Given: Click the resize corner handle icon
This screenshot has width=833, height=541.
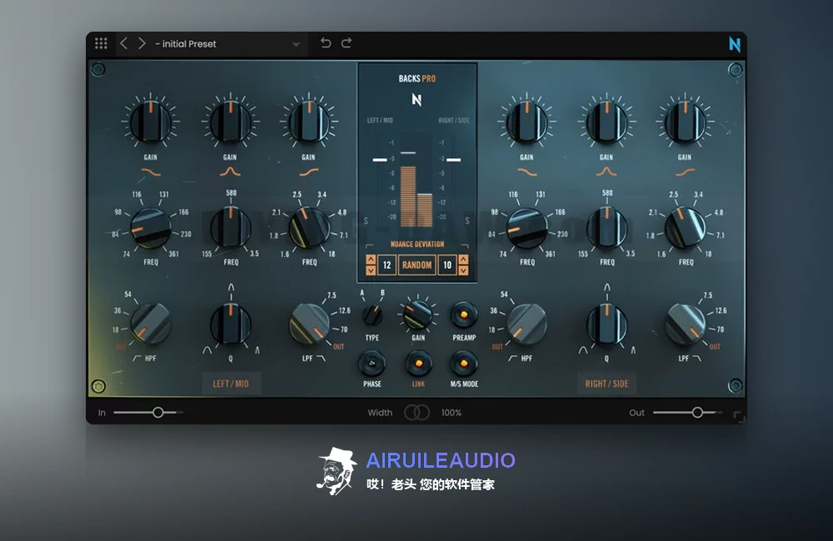Looking at the screenshot, I should 739,416.
